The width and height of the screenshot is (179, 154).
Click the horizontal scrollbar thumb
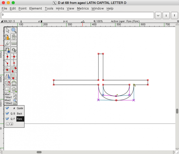tap(39, 152)
